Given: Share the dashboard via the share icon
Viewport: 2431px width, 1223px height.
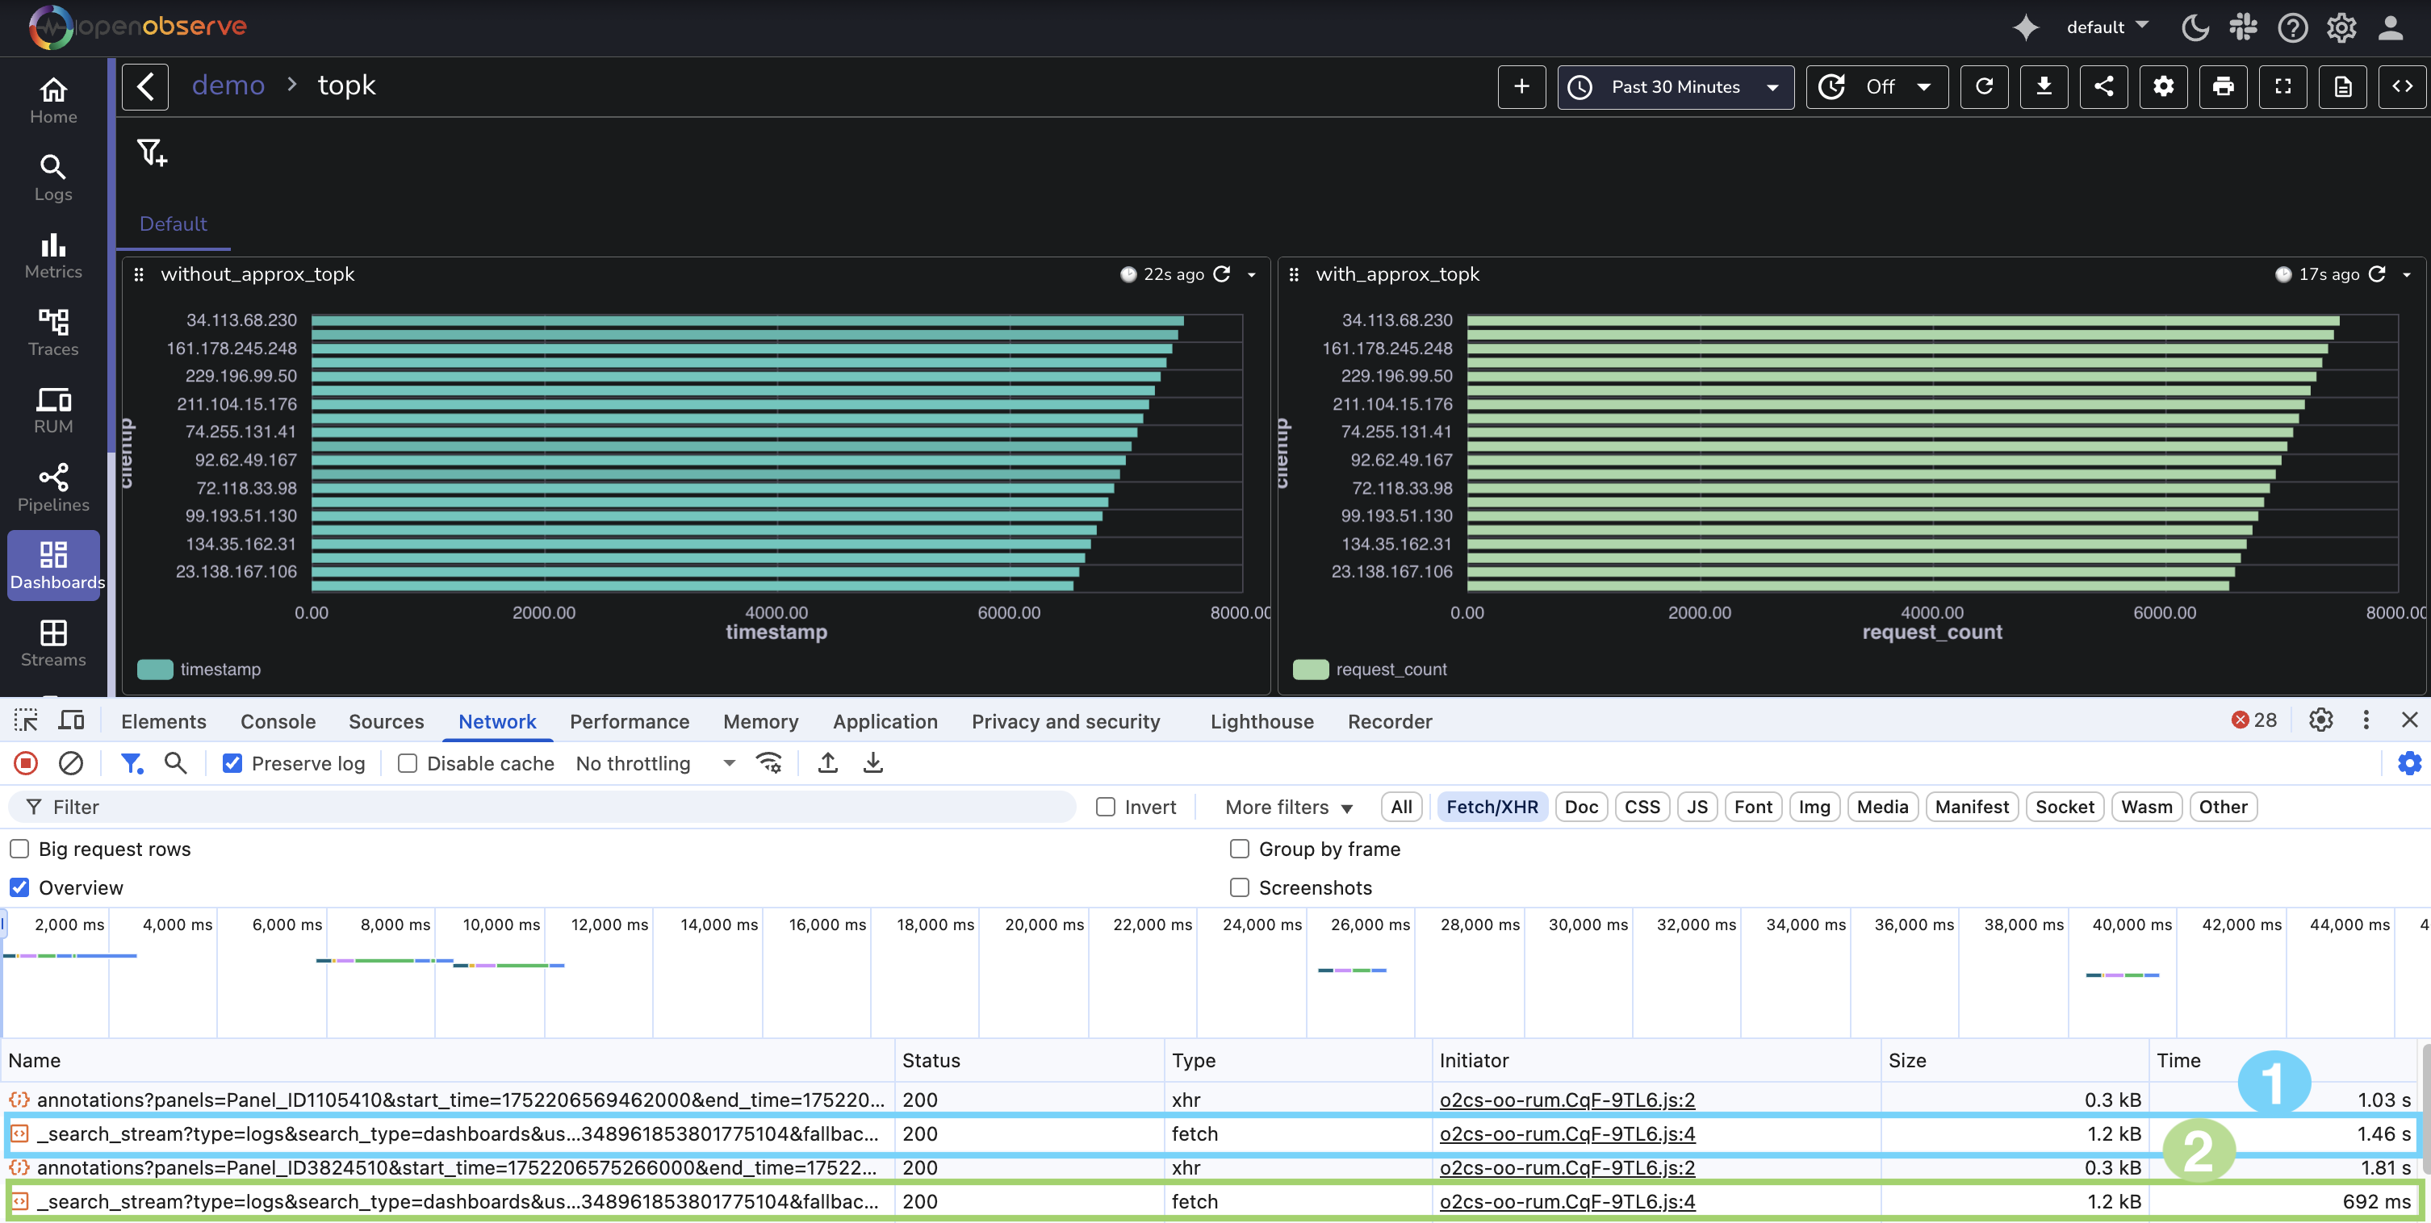Looking at the screenshot, I should coord(2104,86).
